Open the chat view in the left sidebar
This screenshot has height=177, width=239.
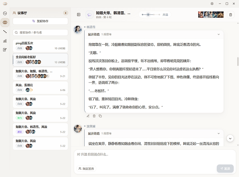5,13
